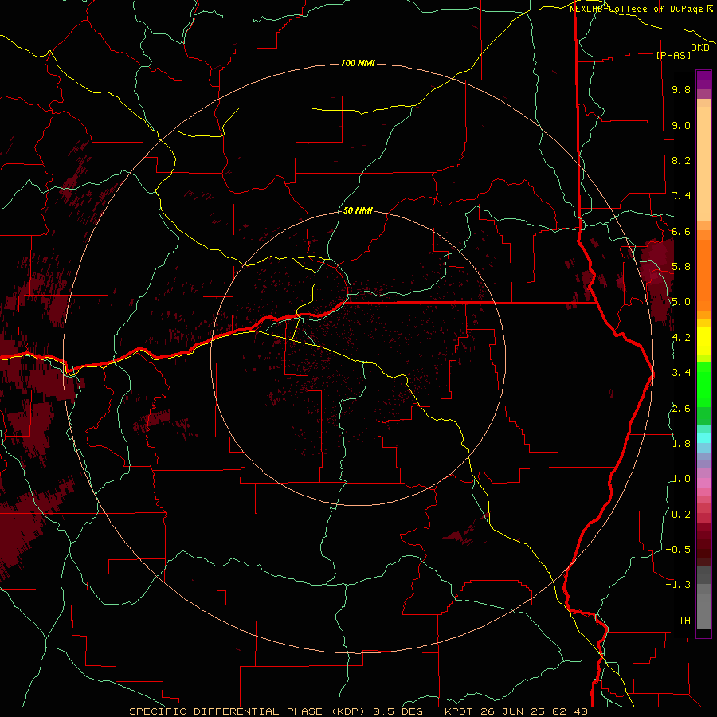
Task: Click the -0.5 legend value
Action: click(x=678, y=550)
